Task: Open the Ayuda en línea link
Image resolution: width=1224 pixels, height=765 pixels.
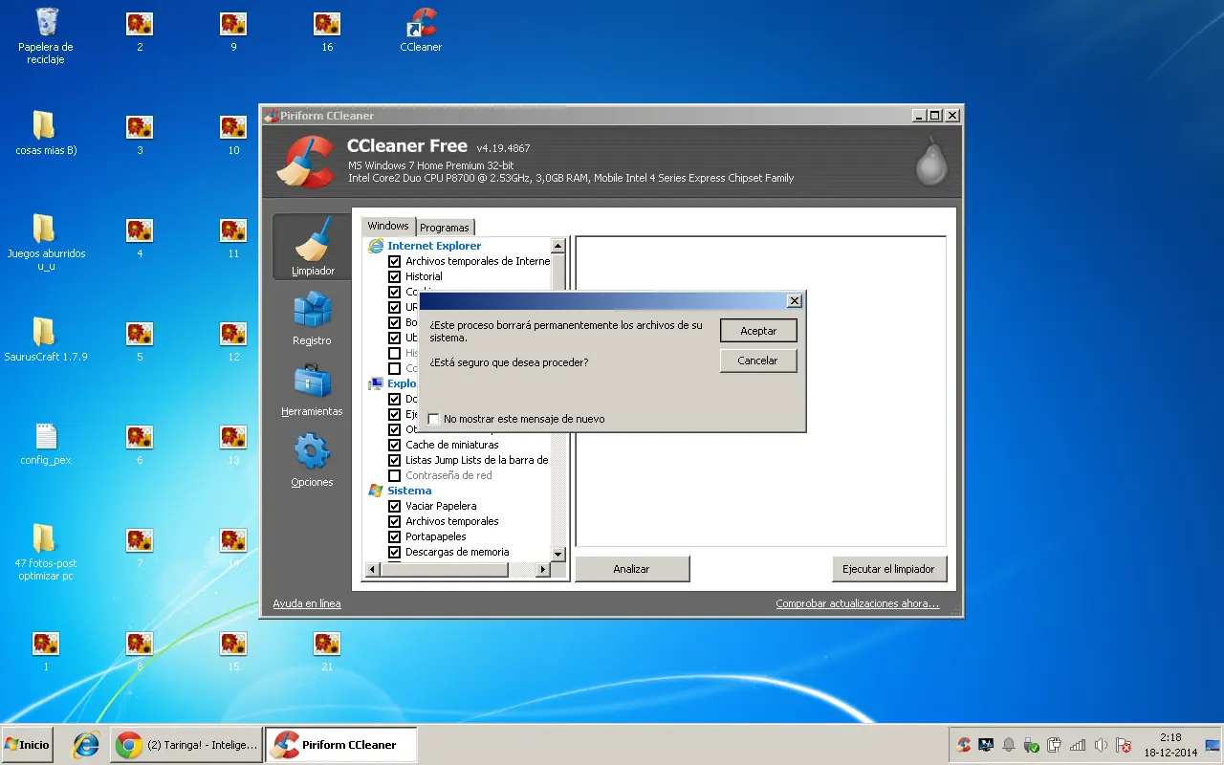Action: 307,603
